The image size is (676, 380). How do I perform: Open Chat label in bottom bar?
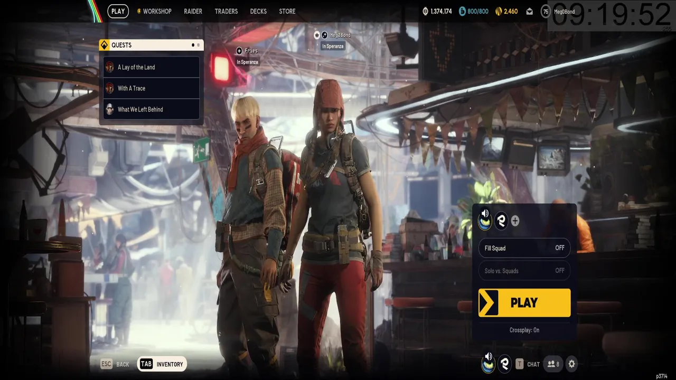tap(533, 364)
